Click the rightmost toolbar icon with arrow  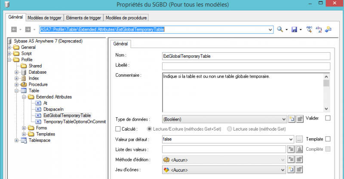click(x=328, y=29)
